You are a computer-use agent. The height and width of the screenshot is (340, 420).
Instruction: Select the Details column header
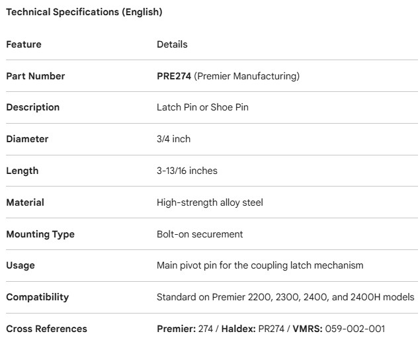pyautogui.click(x=172, y=44)
